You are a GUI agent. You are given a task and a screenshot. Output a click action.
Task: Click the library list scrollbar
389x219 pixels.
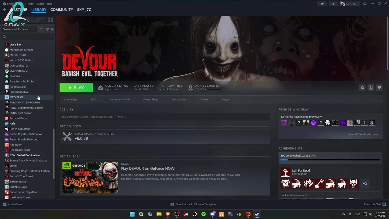(54, 154)
